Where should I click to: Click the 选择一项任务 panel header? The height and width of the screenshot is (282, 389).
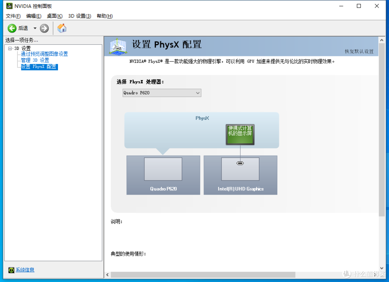(22, 40)
